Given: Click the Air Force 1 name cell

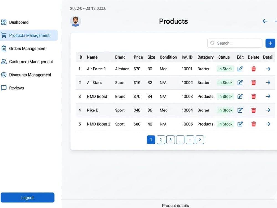Looking at the screenshot, I should point(96,69).
